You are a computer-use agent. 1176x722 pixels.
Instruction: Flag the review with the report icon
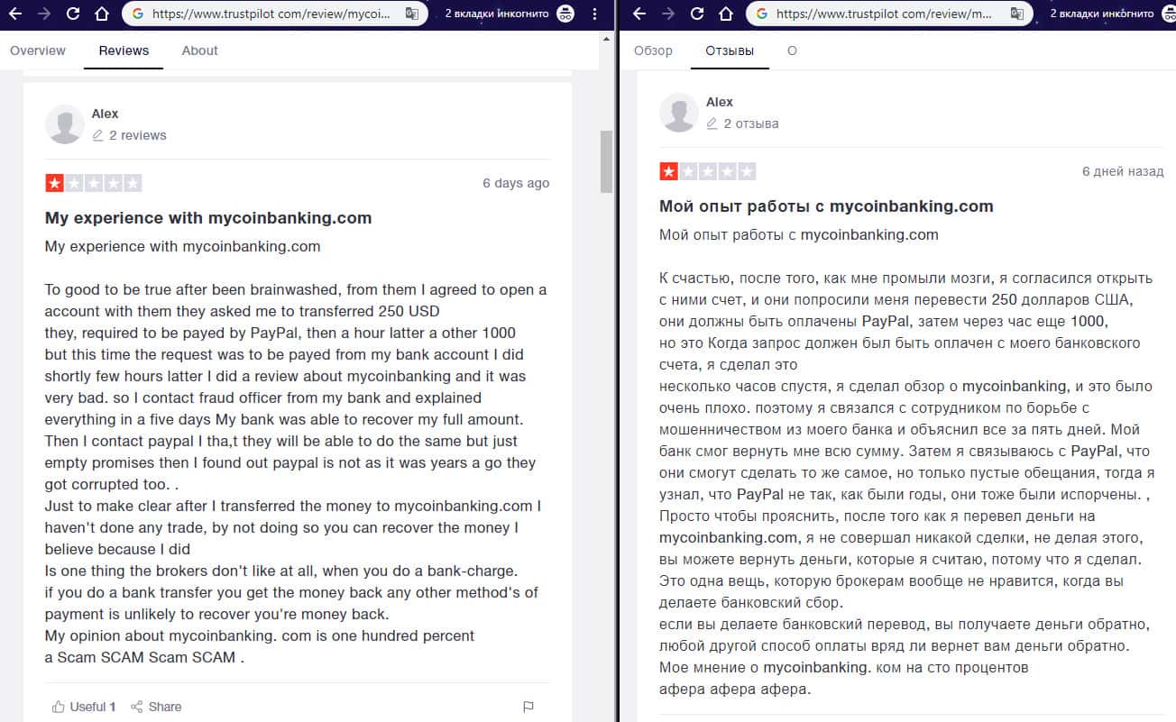pos(528,707)
